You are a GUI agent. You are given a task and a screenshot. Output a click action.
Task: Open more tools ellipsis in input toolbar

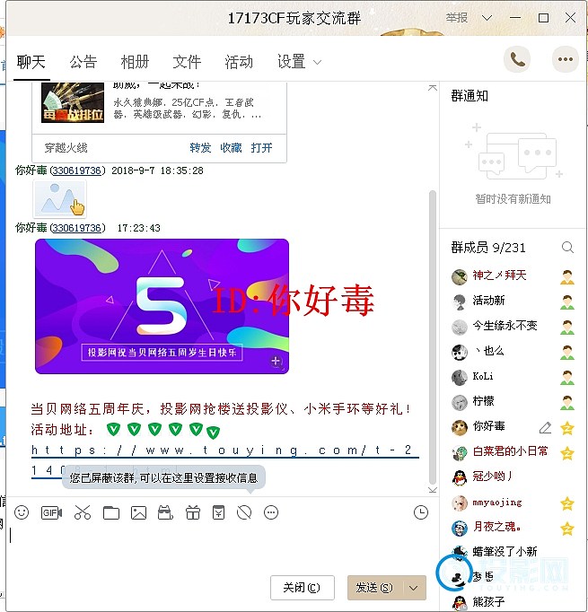pyautogui.click(x=271, y=512)
